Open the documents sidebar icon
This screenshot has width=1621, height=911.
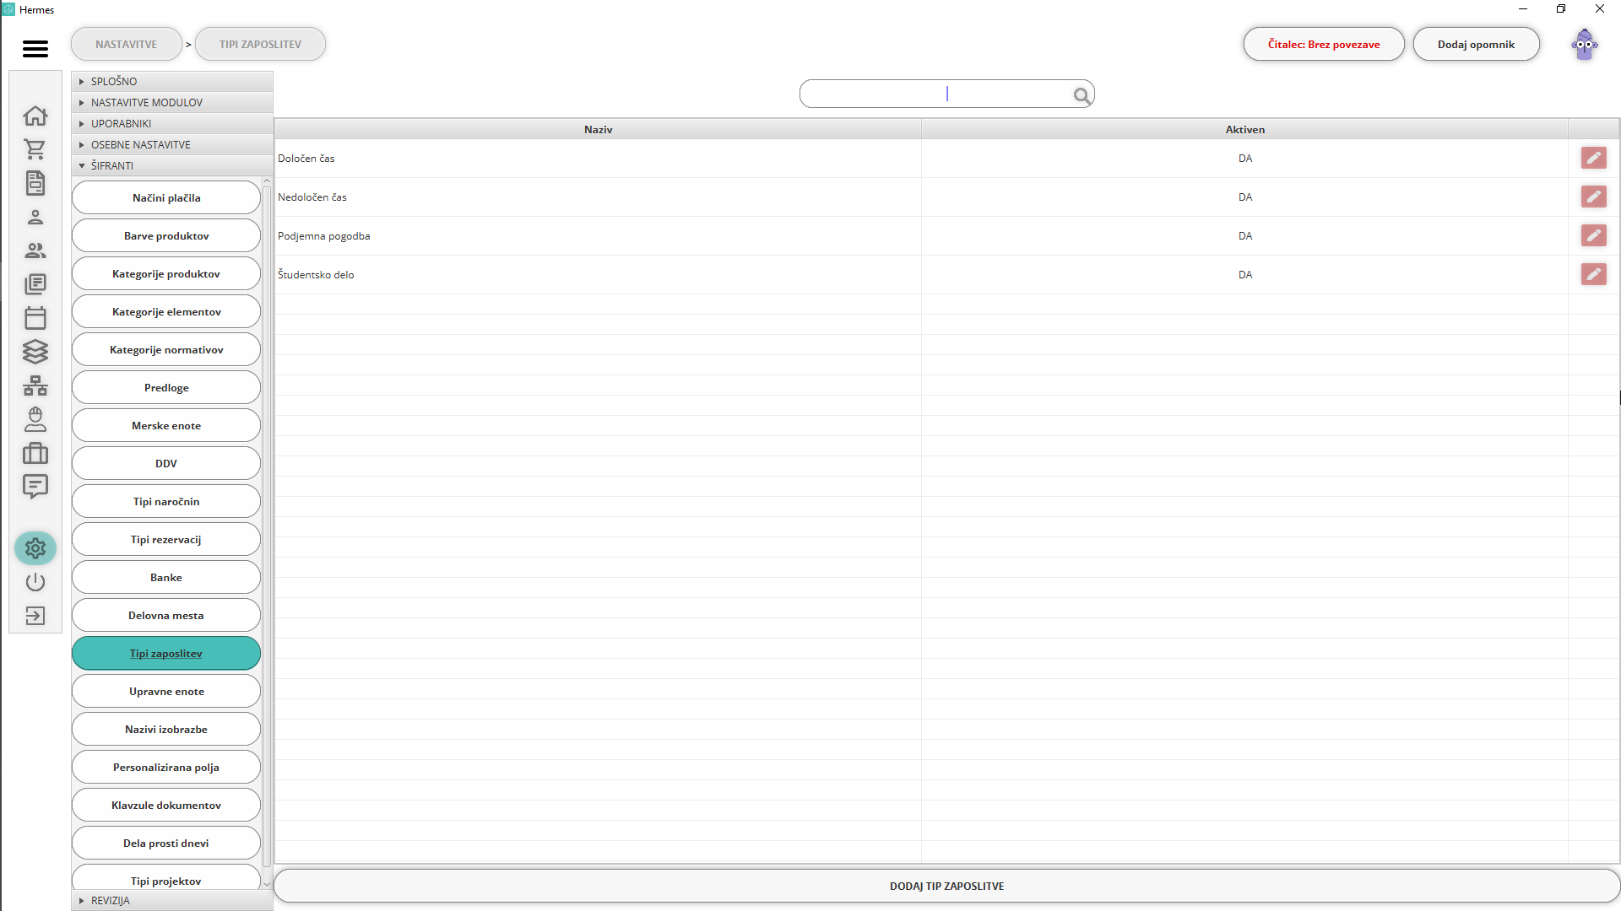point(35,183)
